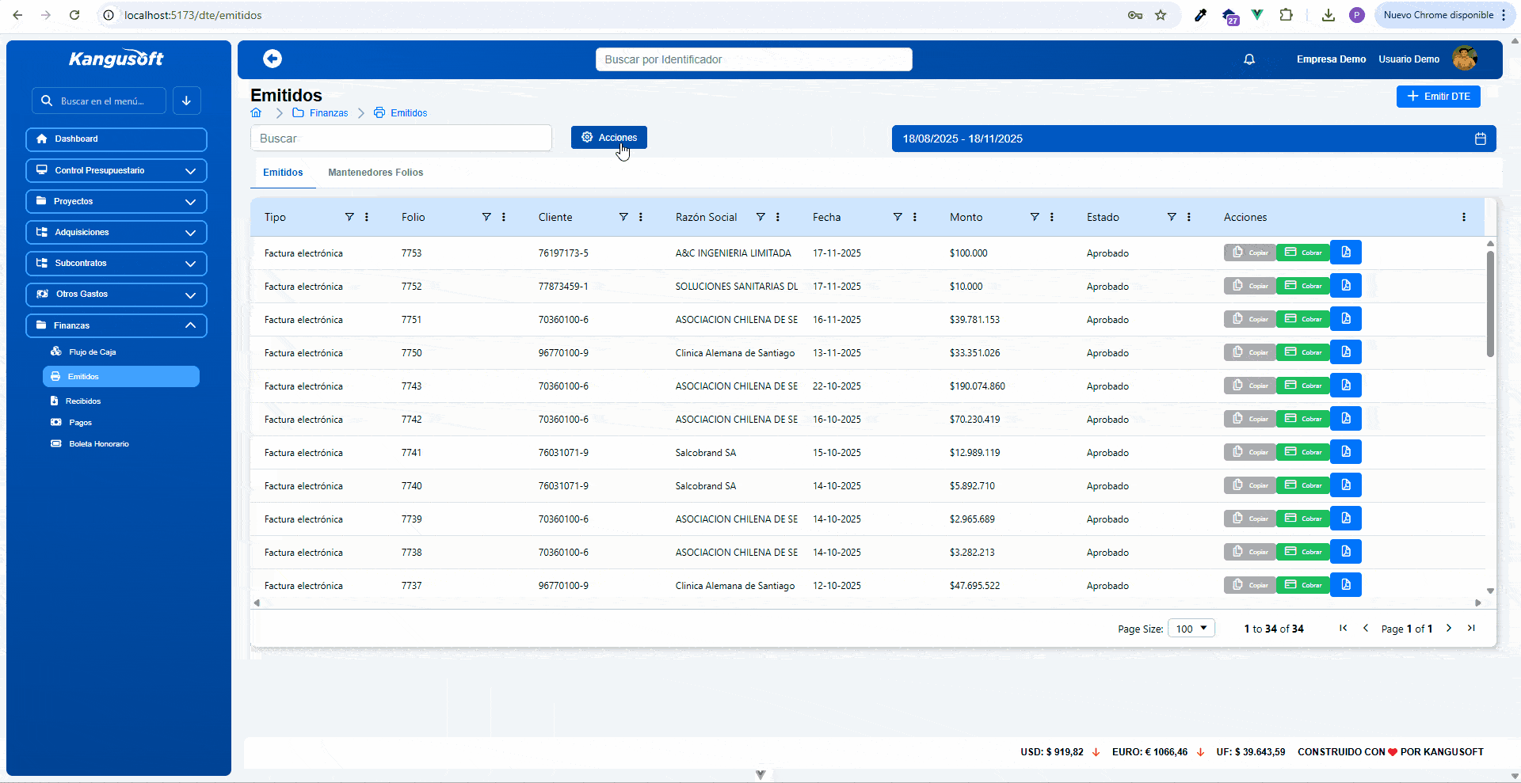Open the date range picker field
The height and width of the screenshot is (783, 1521).
pos(1194,139)
